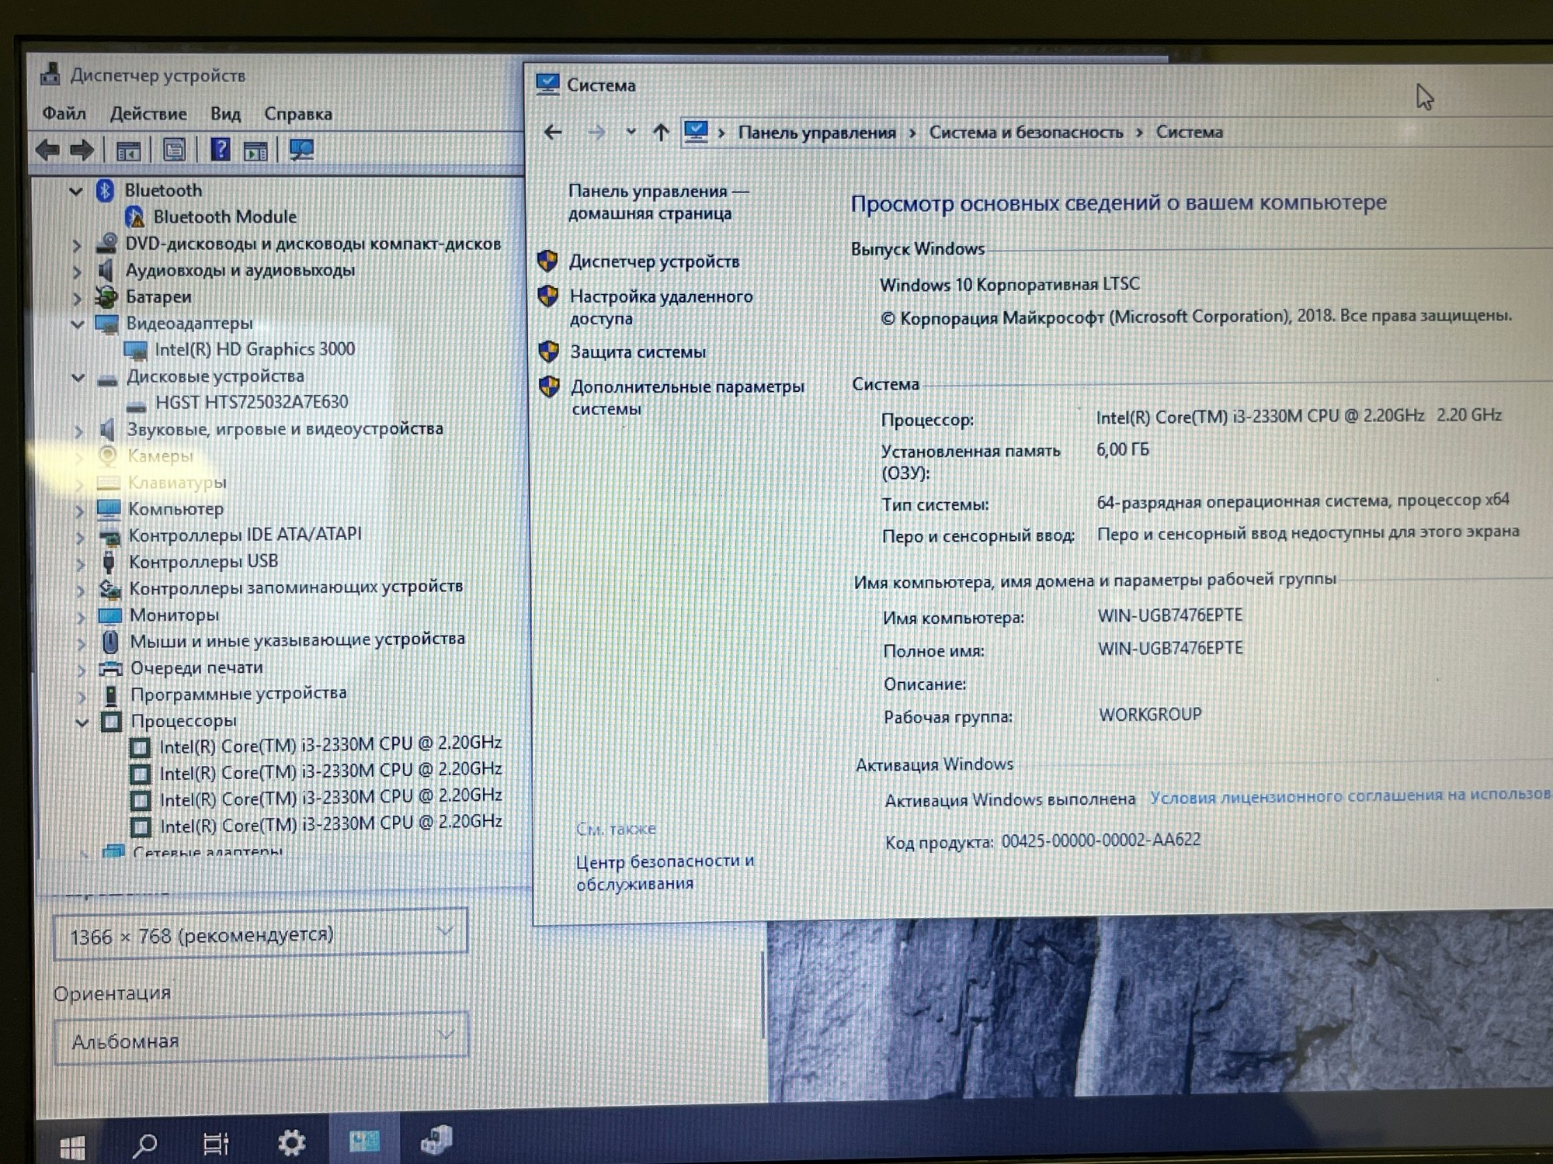Go back in System window navigation
The height and width of the screenshot is (1164, 1553).
pyautogui.click(x=553, y=133)
